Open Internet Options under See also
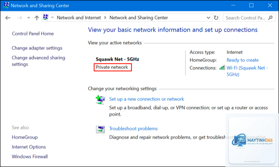This screenshot has height=167, width=279. pyautogui.click(x=29, y=147)
